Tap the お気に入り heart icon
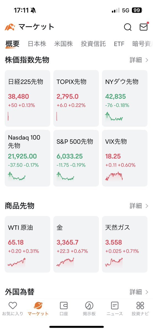 point(13,305)
